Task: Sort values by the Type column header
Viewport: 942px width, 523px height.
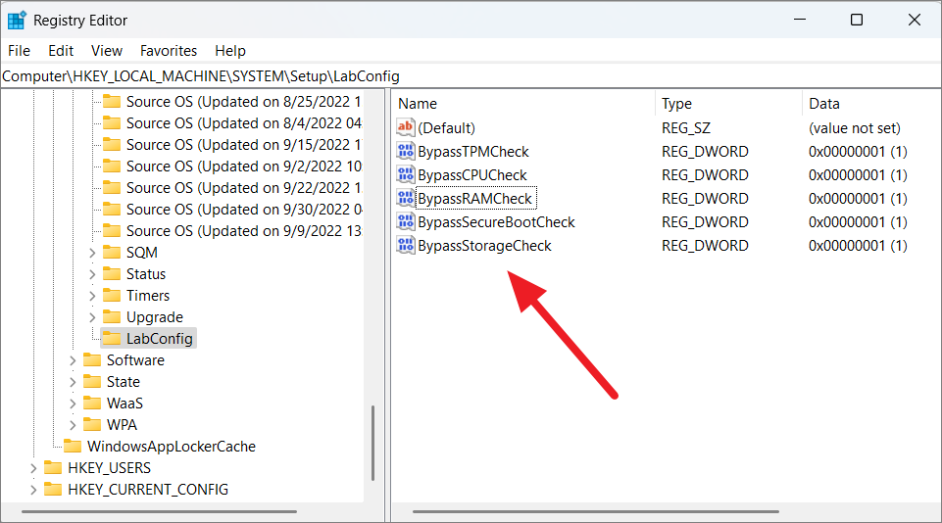Action: [728, 103]
